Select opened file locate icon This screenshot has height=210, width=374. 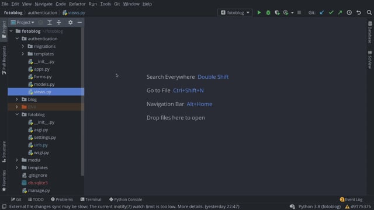(40, 22)
